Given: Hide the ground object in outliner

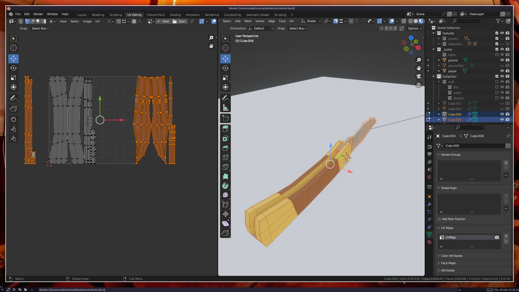Looking at the screenshot, I should (x=502, y=60).
